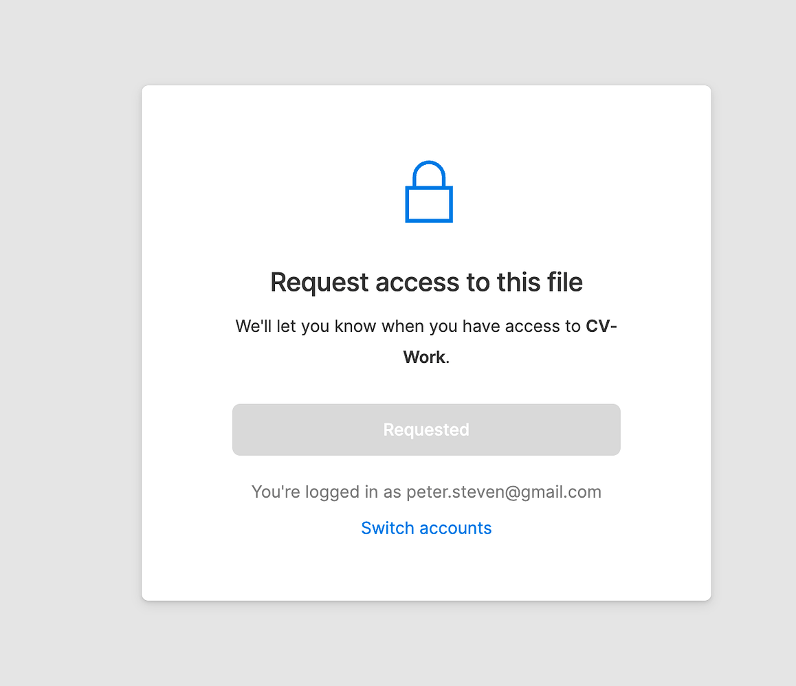Select the bold CV- file name text
Screen dimensions: 796x686
click(601, 326)
